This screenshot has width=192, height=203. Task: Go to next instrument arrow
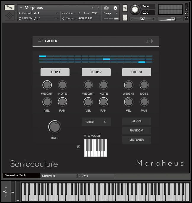click(x=98, y=8)
